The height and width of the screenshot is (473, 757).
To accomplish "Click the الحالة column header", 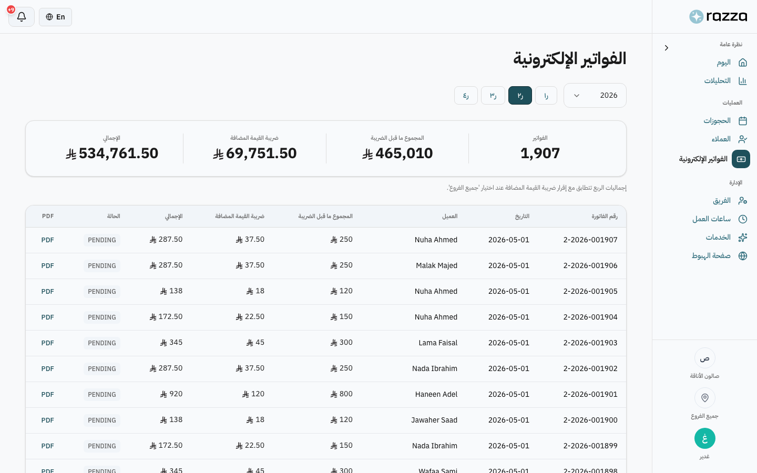I will tap(114, 217).
